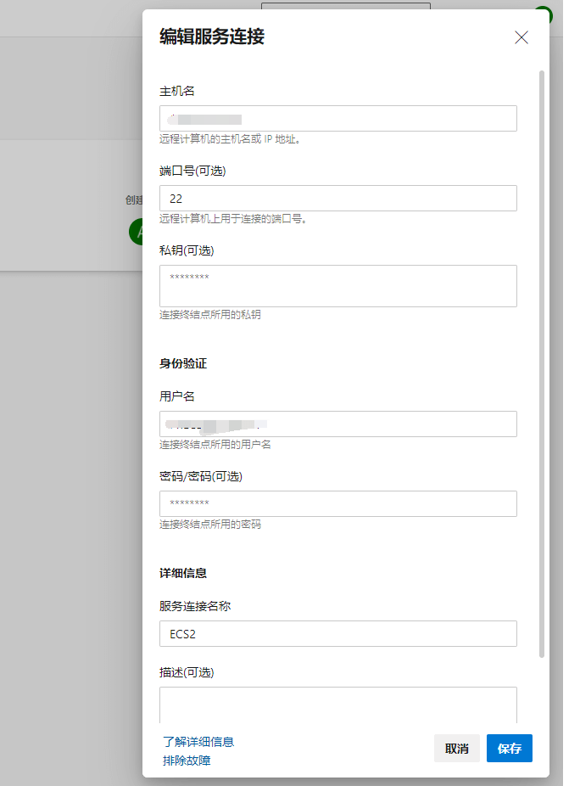Image resolution: width=580 pixels, height=786 pixels.
Task: Click the 密码/密码 input field
Action: tap(337, 504)
